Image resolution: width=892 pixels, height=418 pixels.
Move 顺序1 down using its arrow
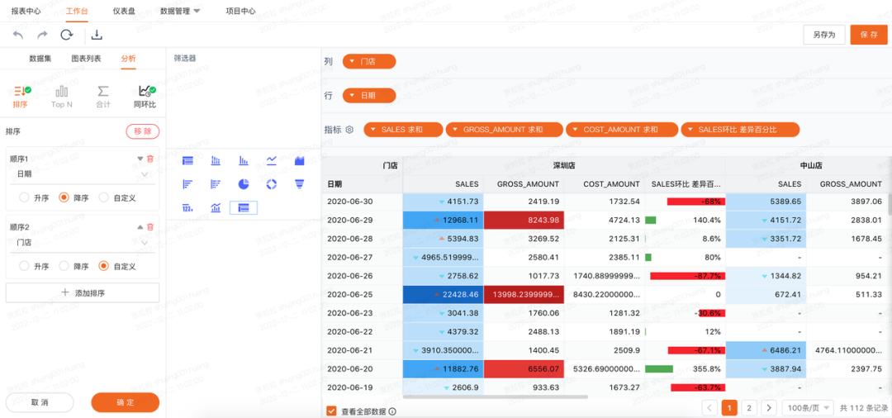(x=140, y=159)
